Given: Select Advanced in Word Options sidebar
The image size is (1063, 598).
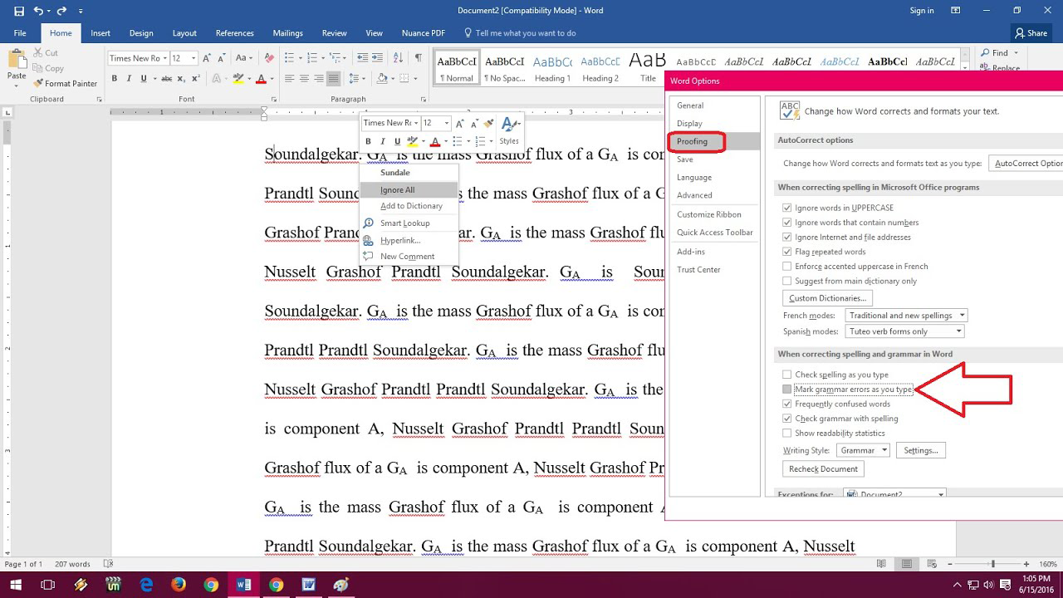Looking at the screenshot, I should 694,195.
